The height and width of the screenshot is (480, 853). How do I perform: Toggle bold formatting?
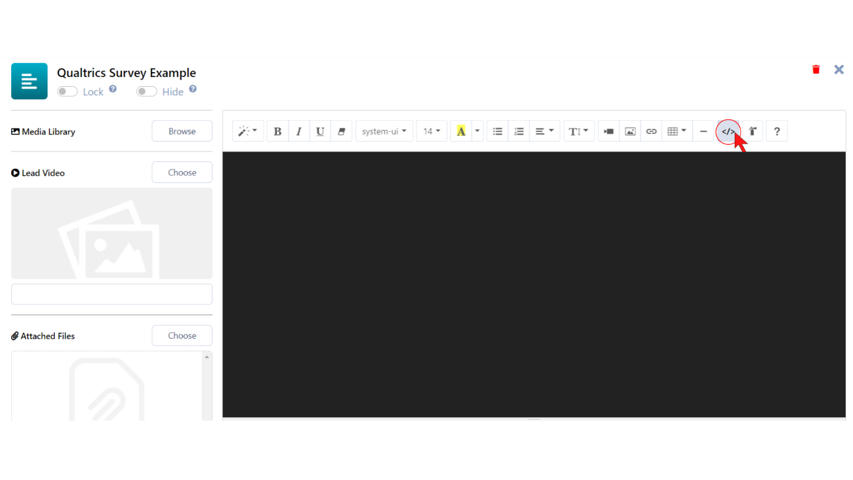(x=277, y=131)
